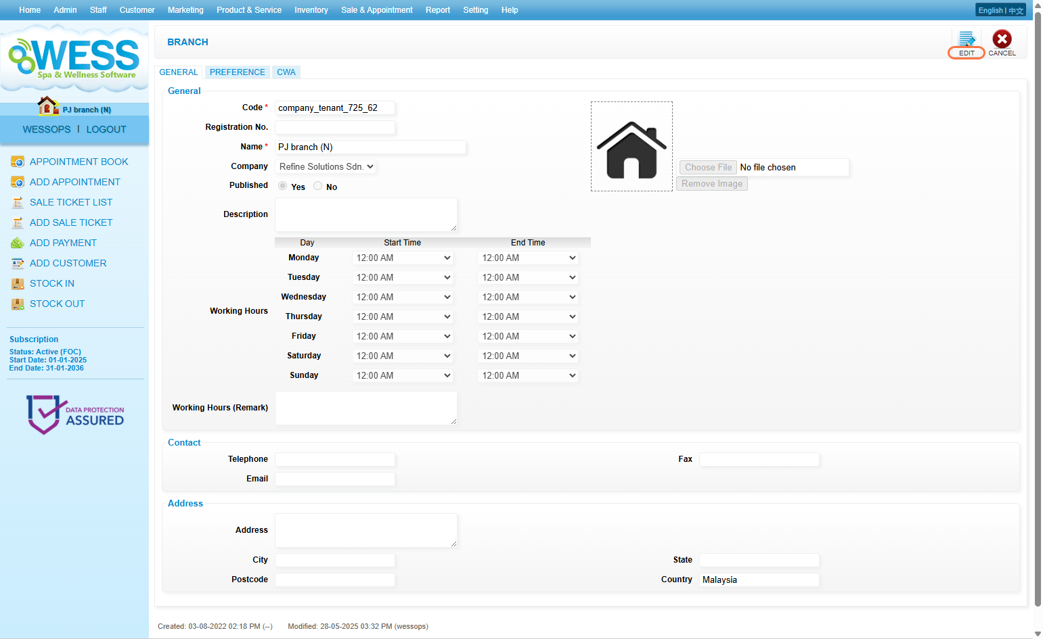Image resolution: width=1043 pixels, height=639 pixels.
Task: Click the PJ branch house icon
Action: click(x=47, y=106)
